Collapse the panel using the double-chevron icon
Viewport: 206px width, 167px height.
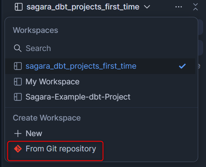[x=195, y=7]
